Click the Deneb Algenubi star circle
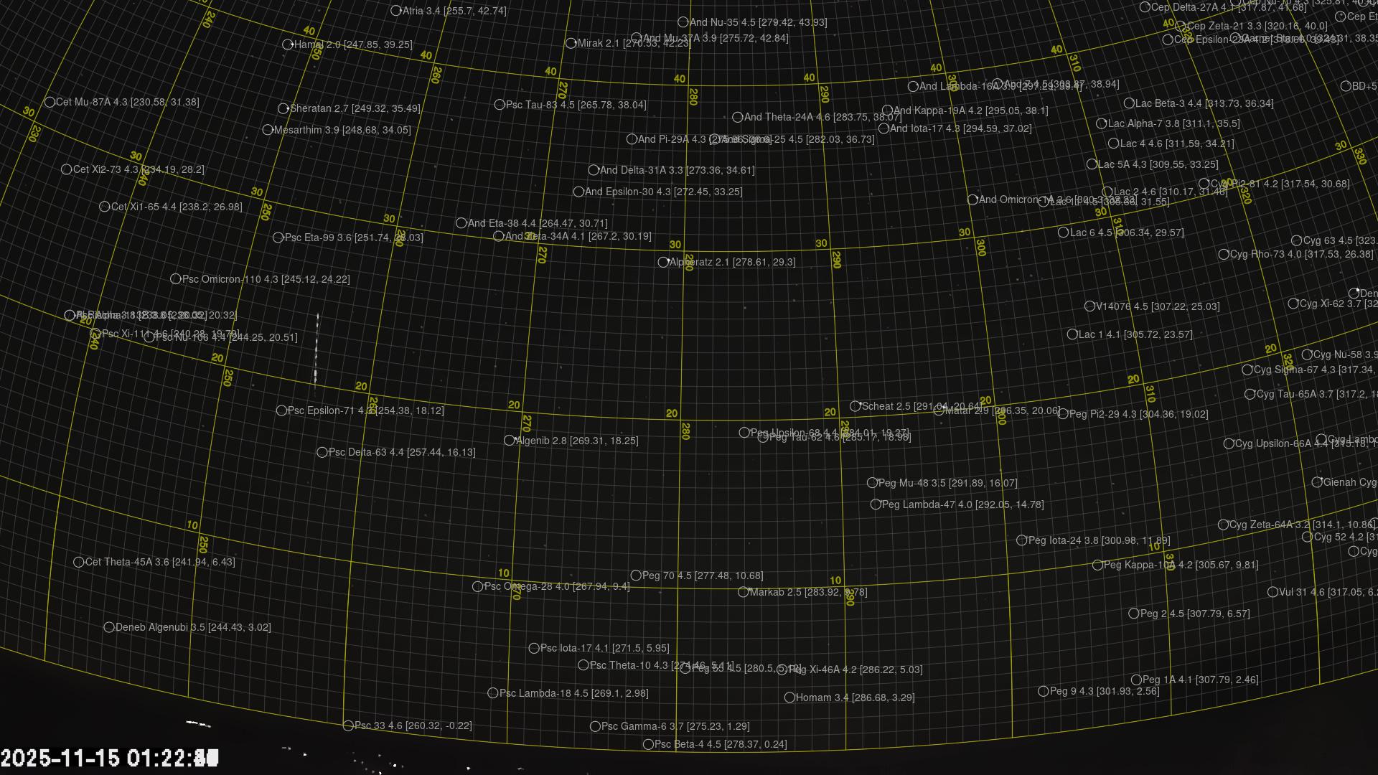Viewport: 1378px width, 775px height. [x=109, y=627]
